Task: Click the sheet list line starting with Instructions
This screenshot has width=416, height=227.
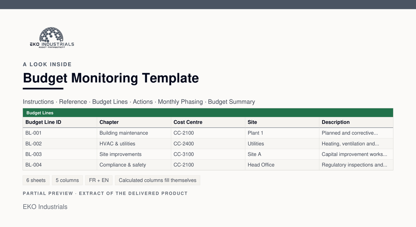Action: coord(139,102)
